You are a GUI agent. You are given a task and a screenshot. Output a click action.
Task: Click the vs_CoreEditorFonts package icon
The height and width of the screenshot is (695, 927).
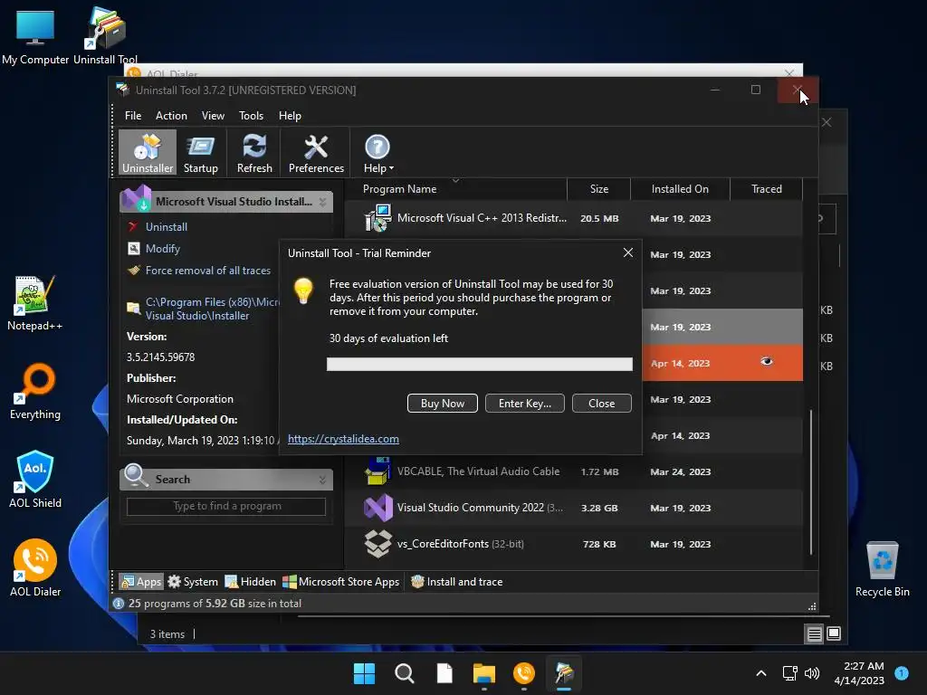click(377, 544)
